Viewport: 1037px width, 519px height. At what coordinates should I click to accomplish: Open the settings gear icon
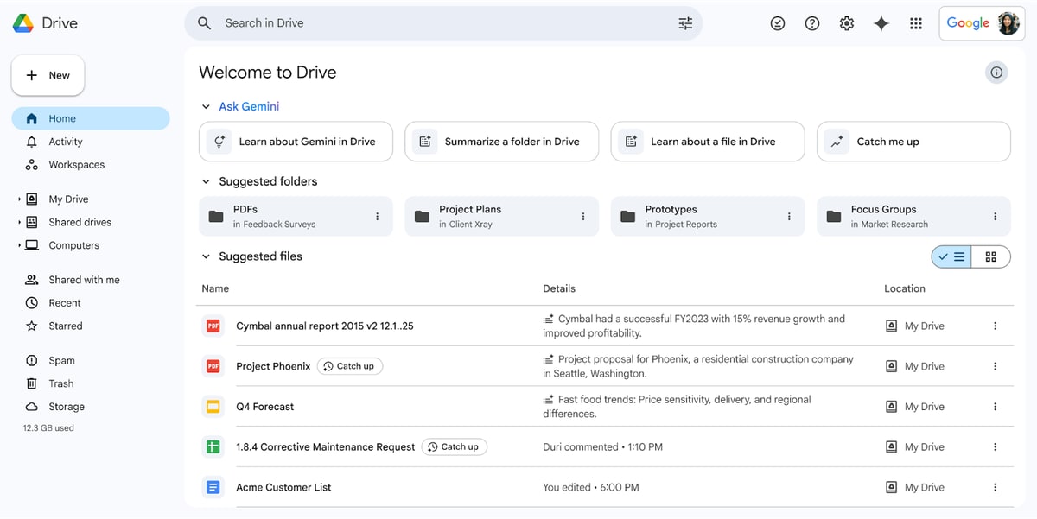tap(846, 23)
